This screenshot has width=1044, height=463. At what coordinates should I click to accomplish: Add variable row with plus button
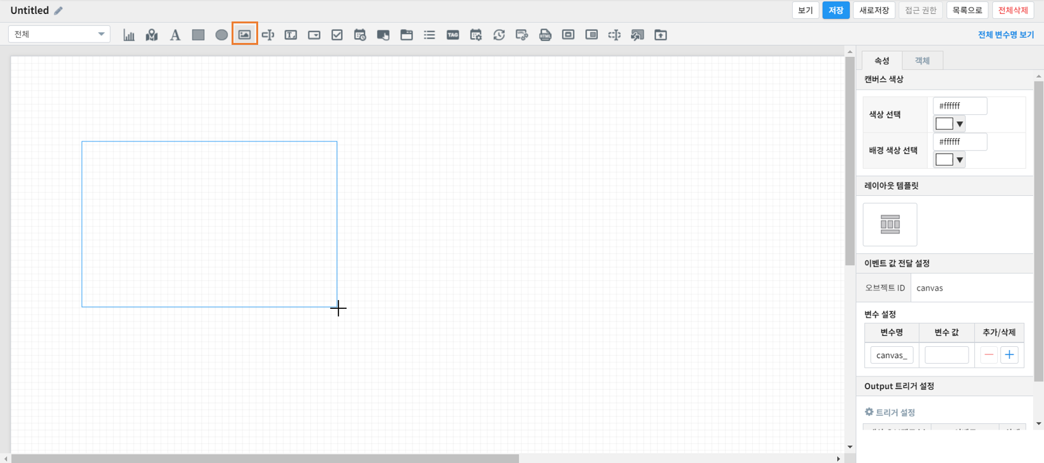(x=1009, y=355)
